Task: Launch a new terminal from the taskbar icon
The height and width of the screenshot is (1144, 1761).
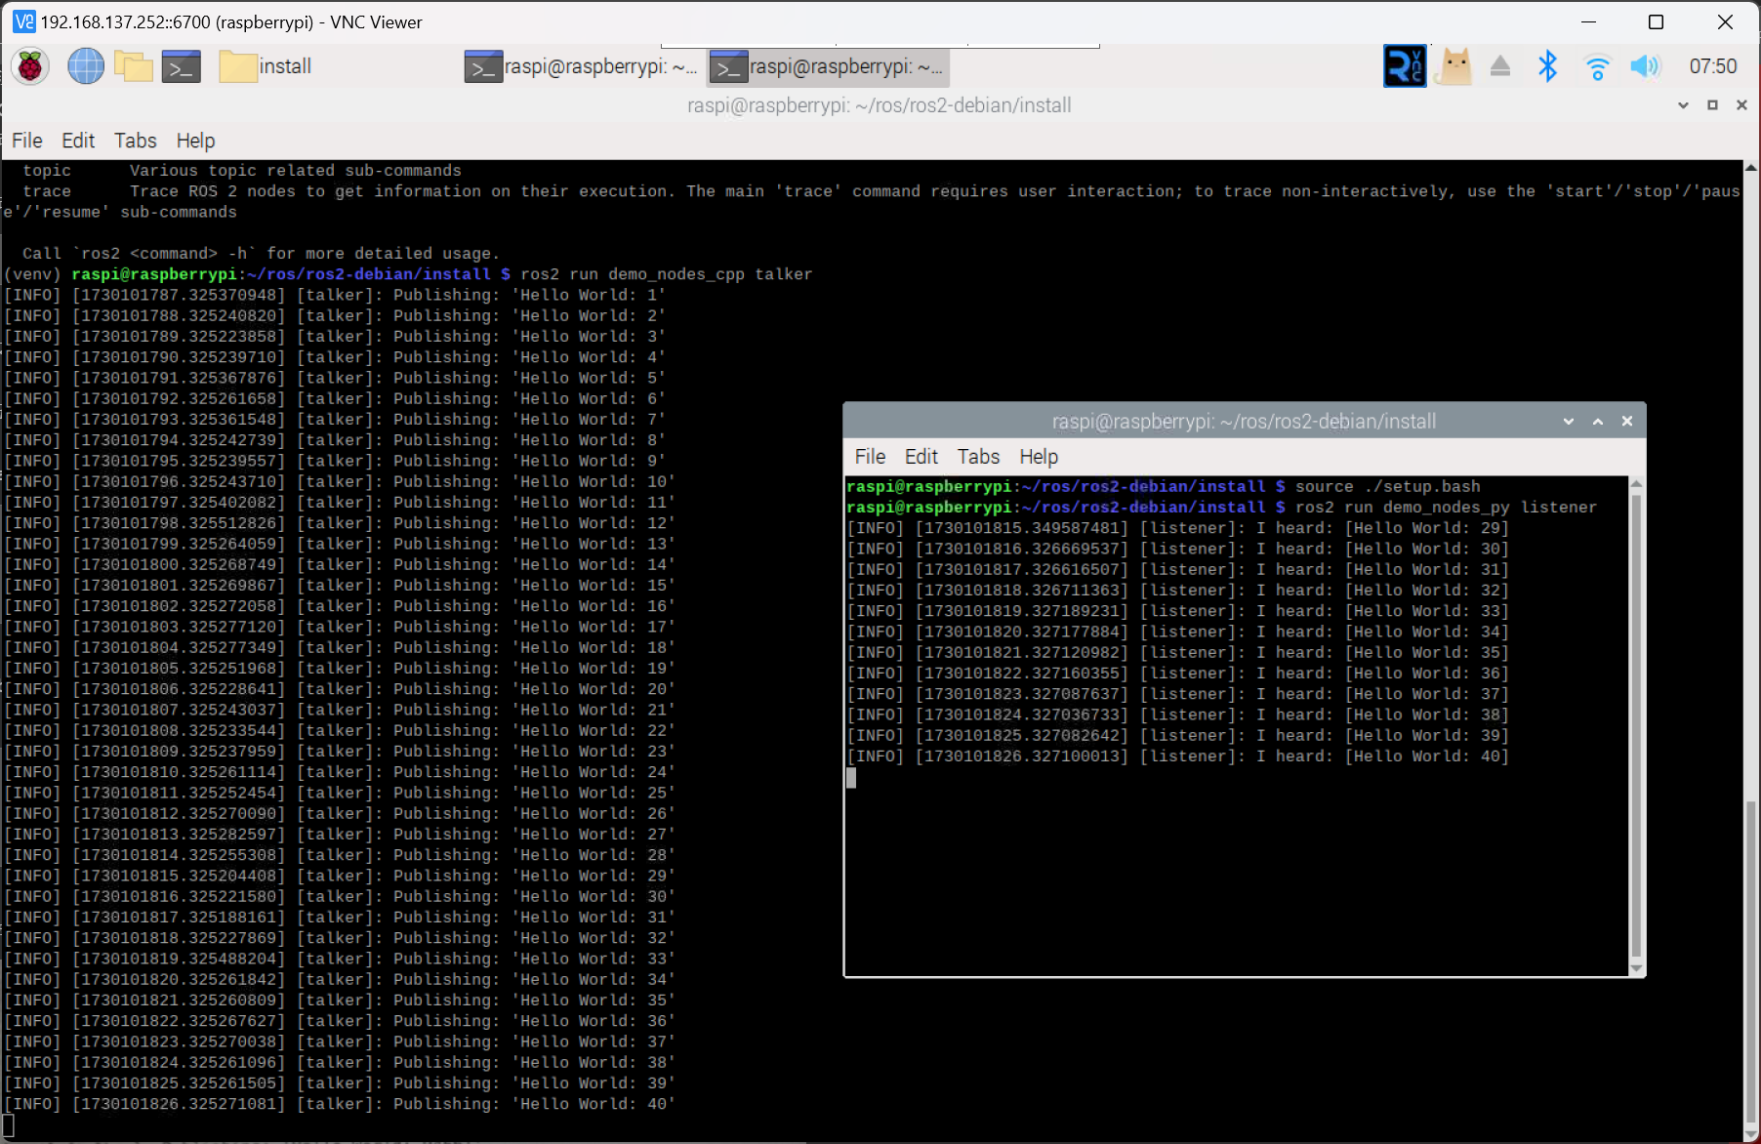Action: [181, 65]
